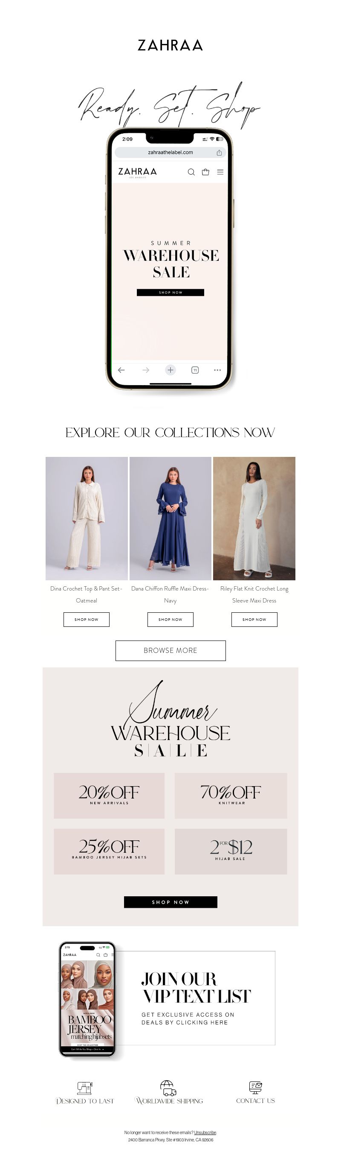This screenshot has height=1173, width=341.
Task: Click the Browse More button
Action: [170, 650]
